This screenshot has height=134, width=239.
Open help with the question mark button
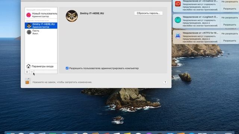click(x=165, y=82)
